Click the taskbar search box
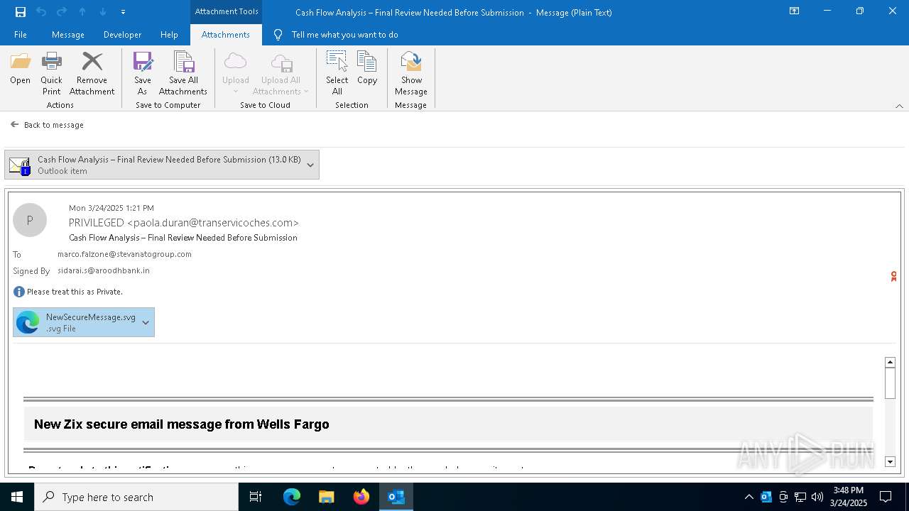 [136, 497]
